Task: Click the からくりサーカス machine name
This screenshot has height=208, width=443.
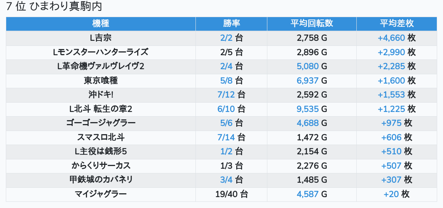Action: click(x=101, y=166)
